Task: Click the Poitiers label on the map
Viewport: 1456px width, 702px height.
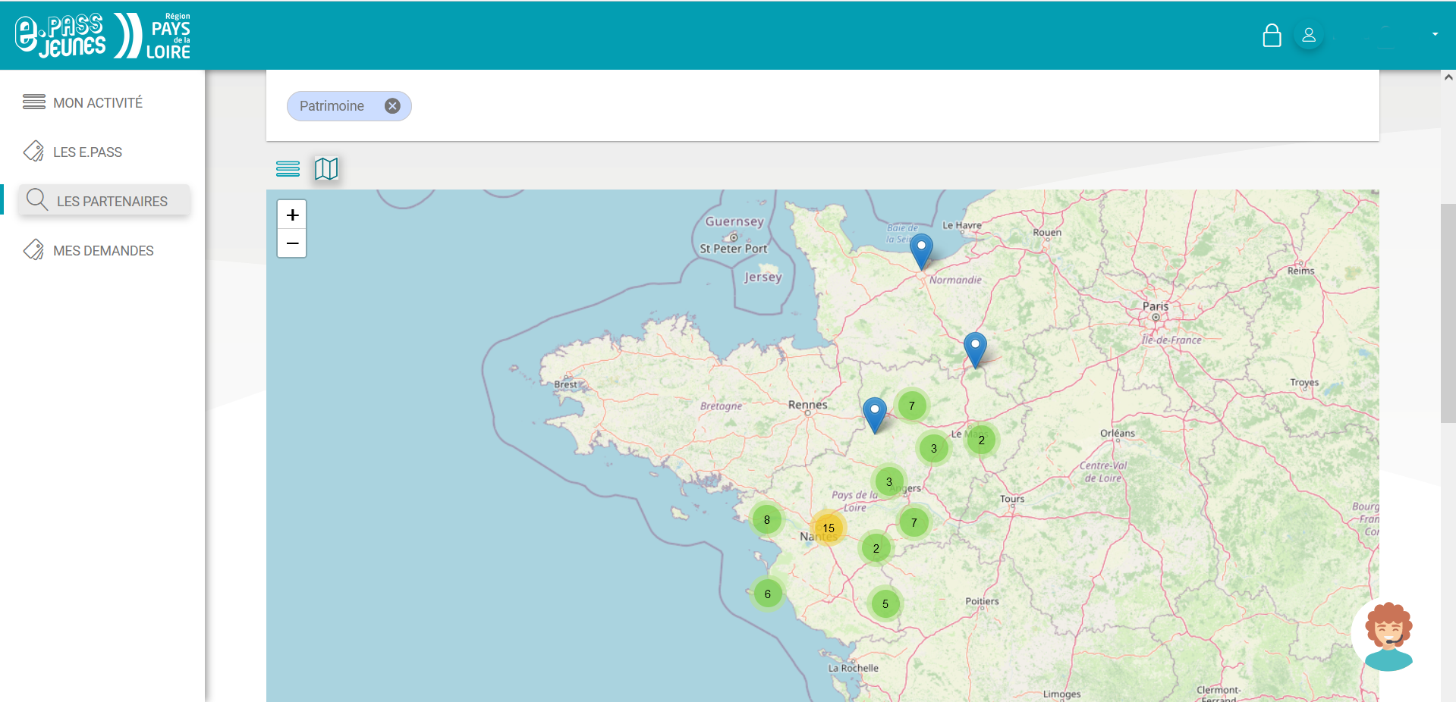Action: [982, 601]
